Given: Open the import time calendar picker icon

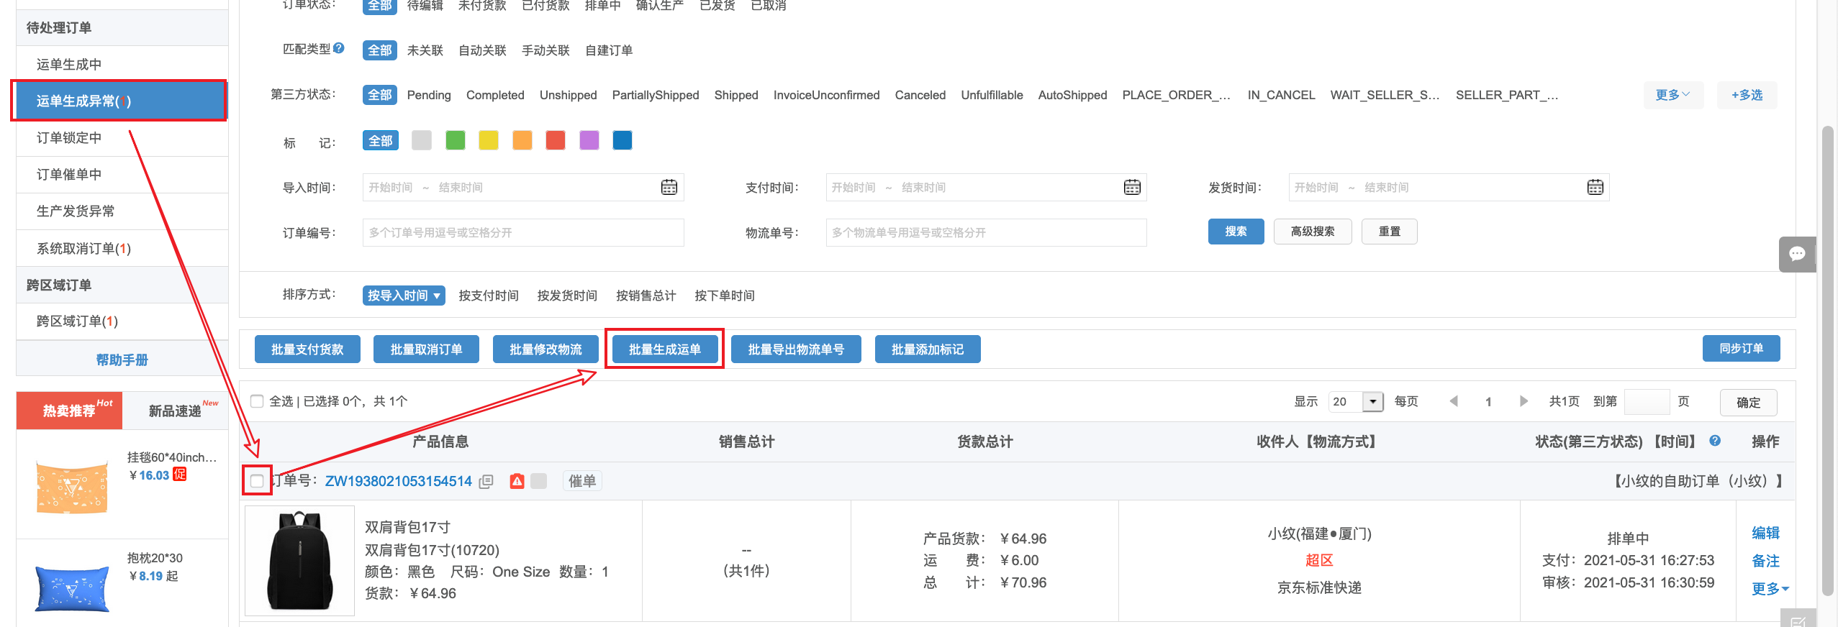Looking at the screenshot, I should tap(669, 188).
